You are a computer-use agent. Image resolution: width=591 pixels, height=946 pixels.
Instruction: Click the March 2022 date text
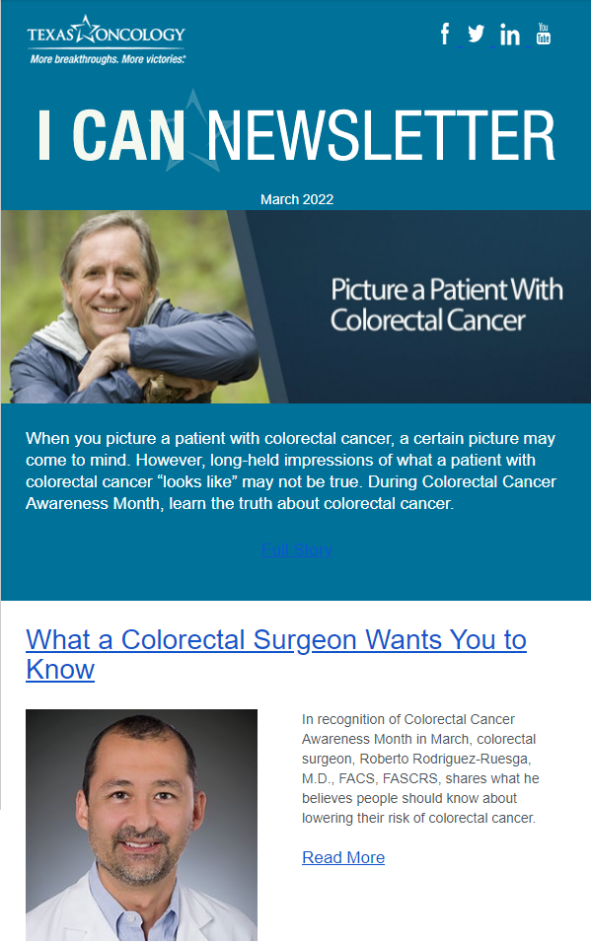[296, 199]
